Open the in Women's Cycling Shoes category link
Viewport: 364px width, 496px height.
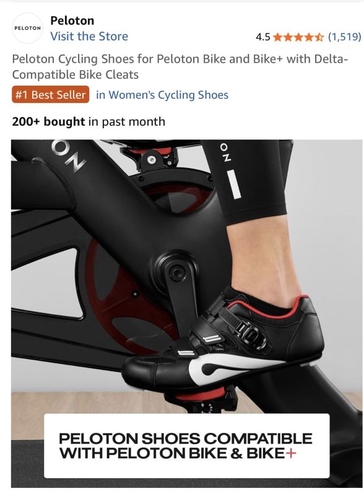(x=162, y=95)
